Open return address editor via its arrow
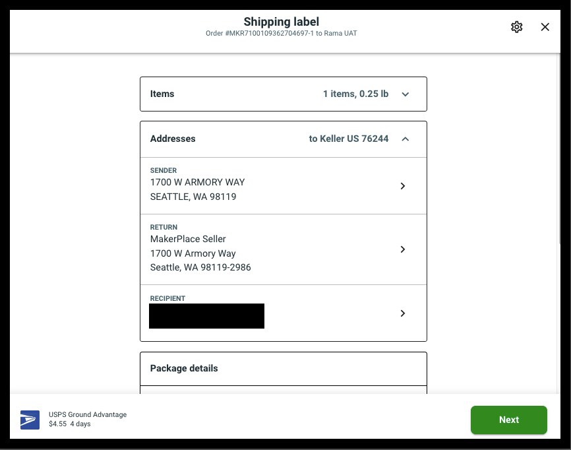This screenshot has height=450, width=571. (403, 249)
